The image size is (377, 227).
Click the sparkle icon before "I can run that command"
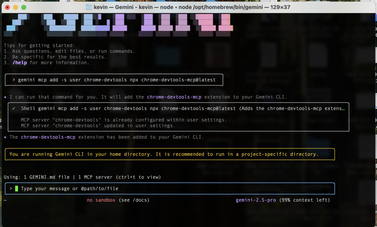(x=5, y=97)
